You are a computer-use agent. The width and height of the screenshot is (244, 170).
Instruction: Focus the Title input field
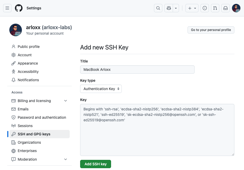(x=137, y=70)
